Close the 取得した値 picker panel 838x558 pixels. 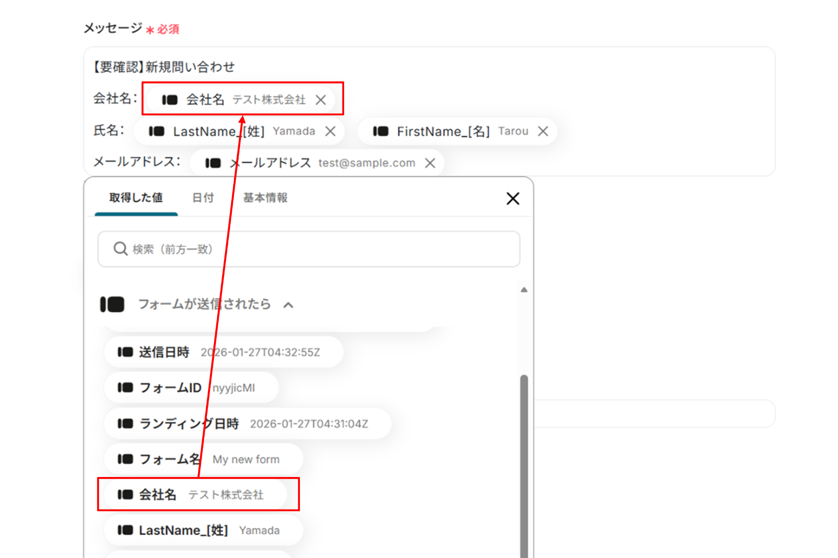click(513, 199)
